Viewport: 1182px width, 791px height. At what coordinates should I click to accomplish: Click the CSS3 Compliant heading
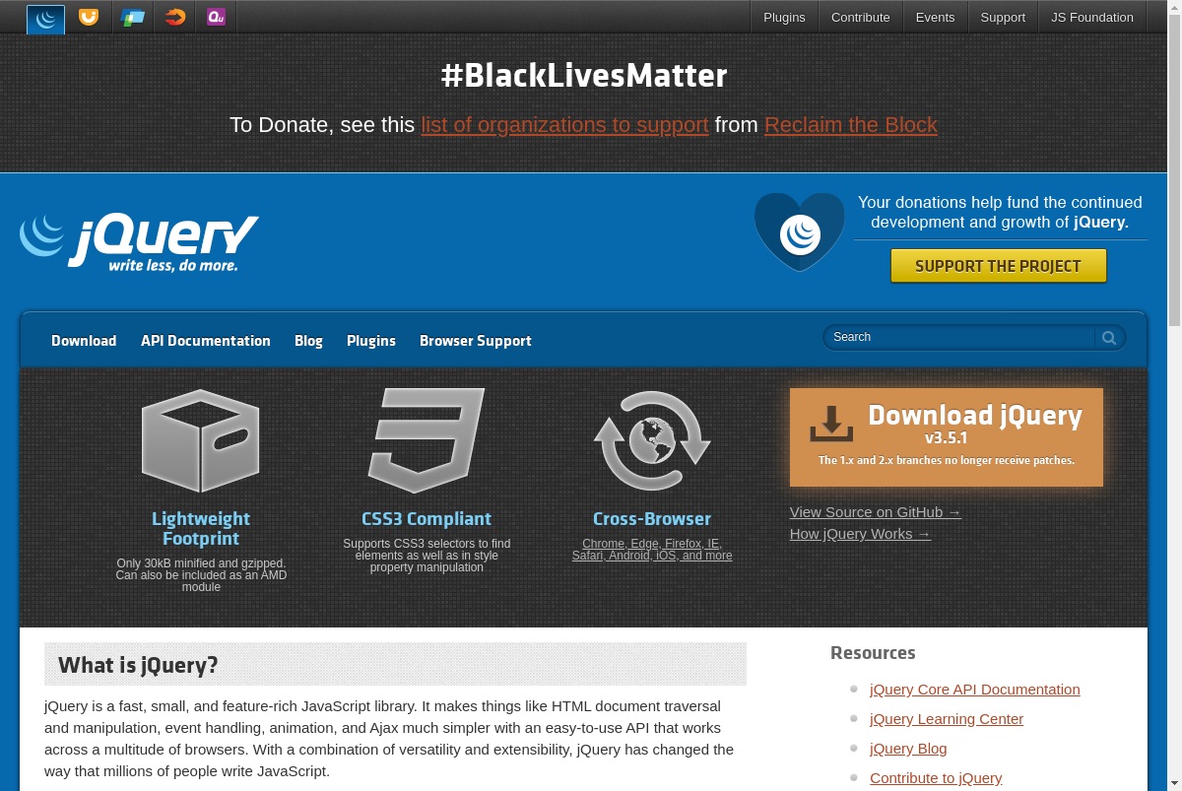click(427, 519)
